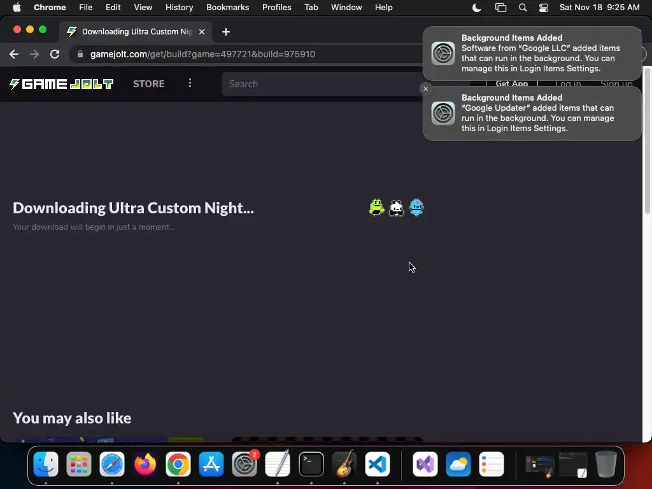652x489 pixels.
Task: Open System Settings from the dock
Action: pos(244,464)
